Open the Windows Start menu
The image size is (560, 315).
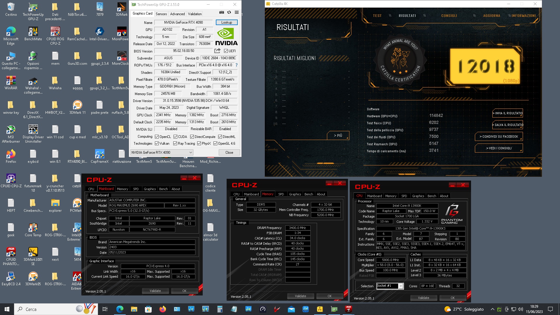pyautogui.click(x=7, y=309)
